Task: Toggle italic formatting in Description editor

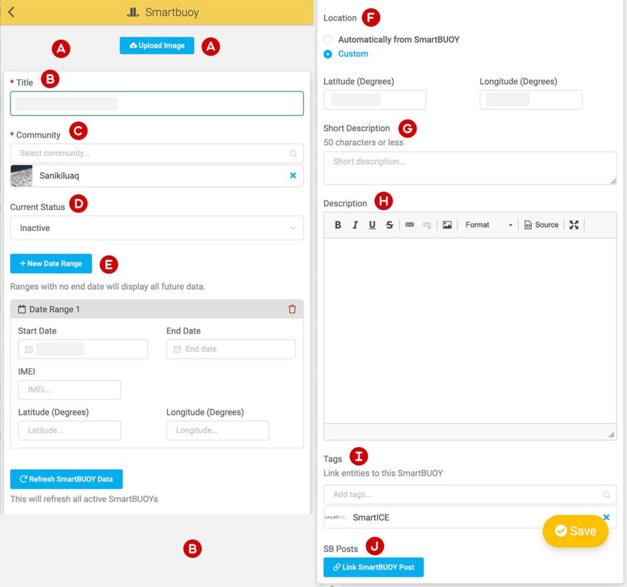Action: [355, 225]
